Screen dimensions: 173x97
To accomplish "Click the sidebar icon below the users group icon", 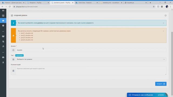I will coord(3,41).
